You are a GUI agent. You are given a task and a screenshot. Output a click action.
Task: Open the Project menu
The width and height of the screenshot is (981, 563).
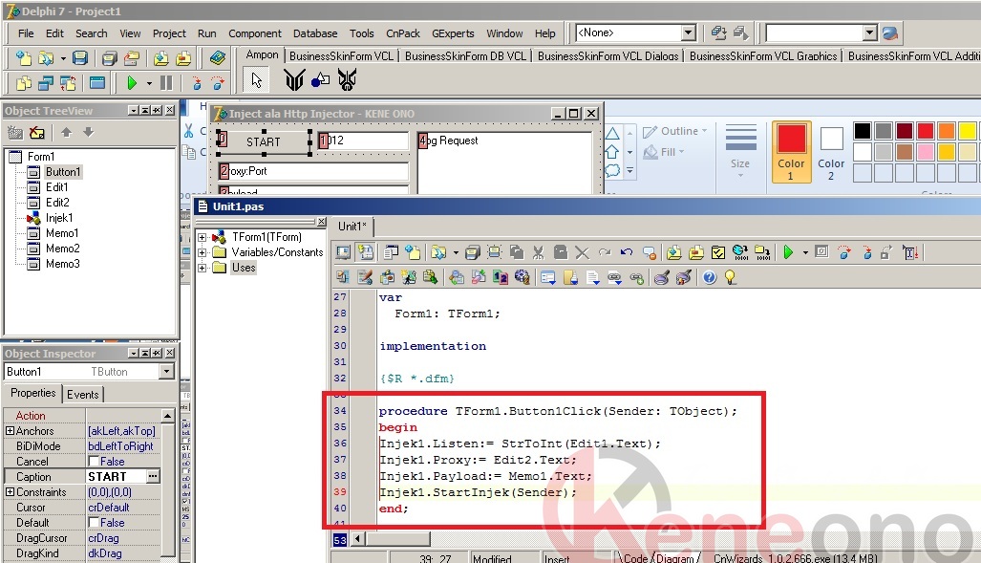(169, 33)
